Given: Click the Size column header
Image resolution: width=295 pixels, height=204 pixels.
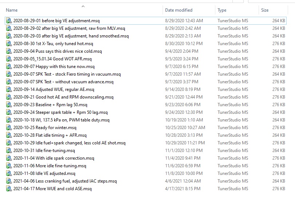Looking at the screenshot, I should pos(264,10).
